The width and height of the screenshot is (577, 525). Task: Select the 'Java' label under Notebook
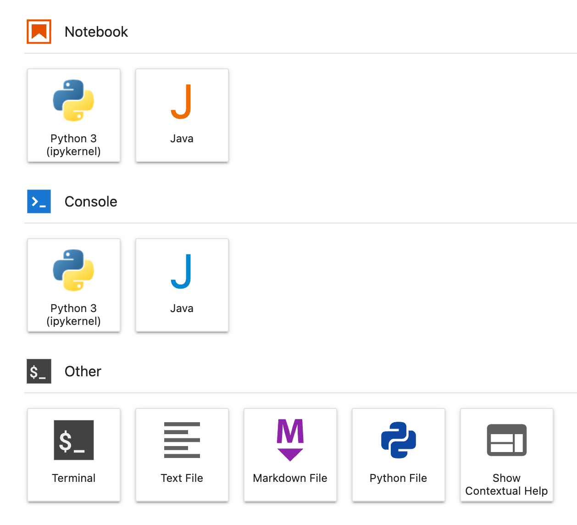click(x=182, y=139)
